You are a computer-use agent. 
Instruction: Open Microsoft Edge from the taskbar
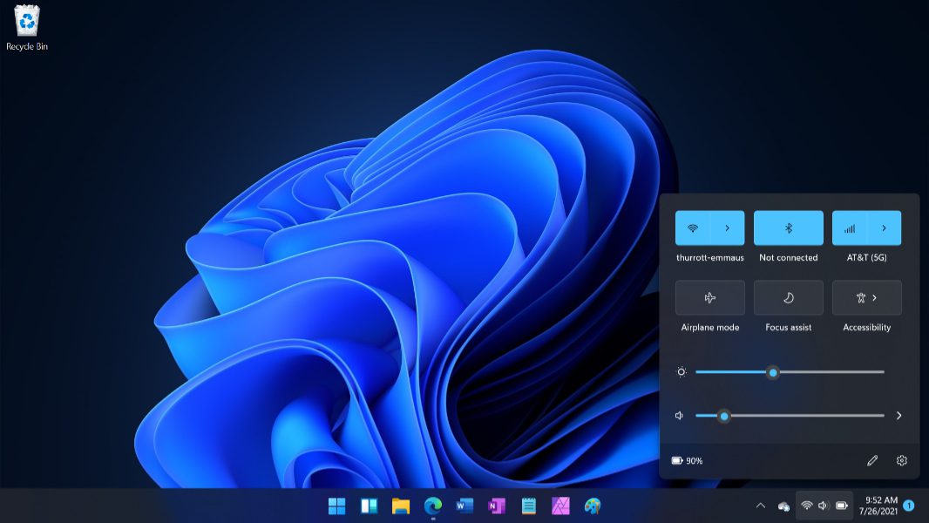point(432,506)
